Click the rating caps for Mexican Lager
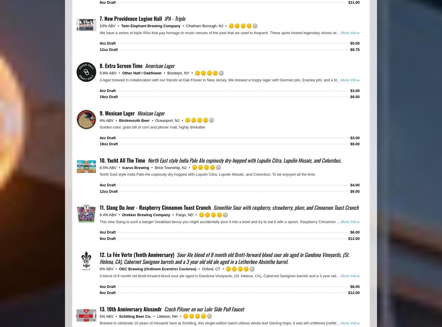 tap(199, 120)
